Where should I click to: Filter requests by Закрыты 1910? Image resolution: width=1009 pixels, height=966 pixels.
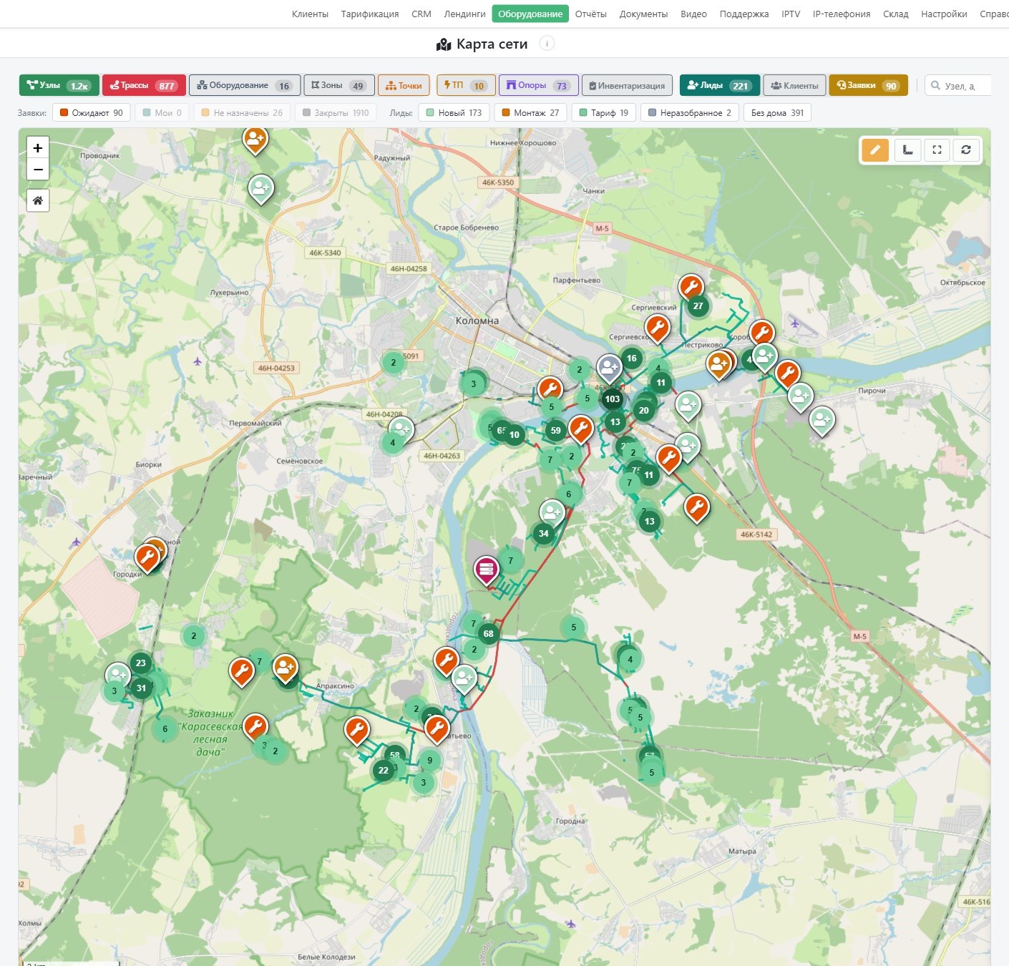pos(336,113)
